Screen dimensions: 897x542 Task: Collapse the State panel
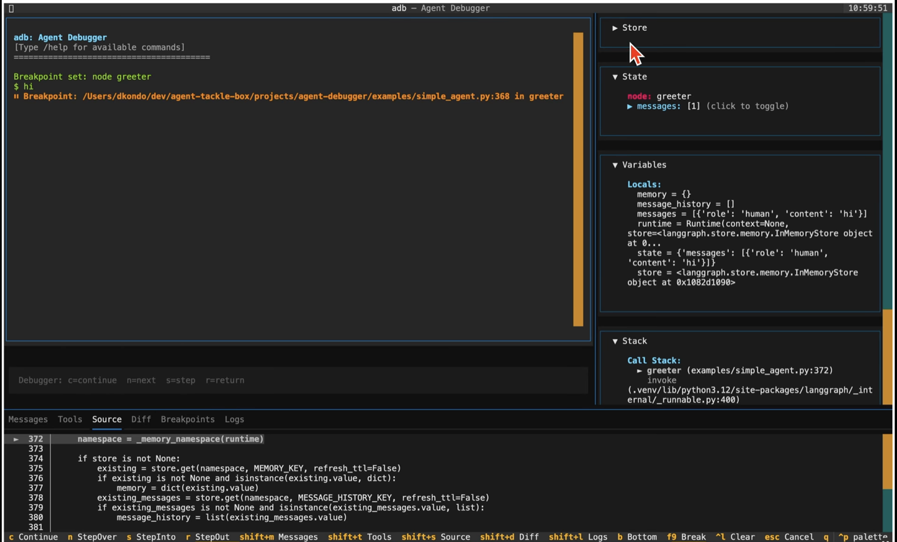click(630, 77)
